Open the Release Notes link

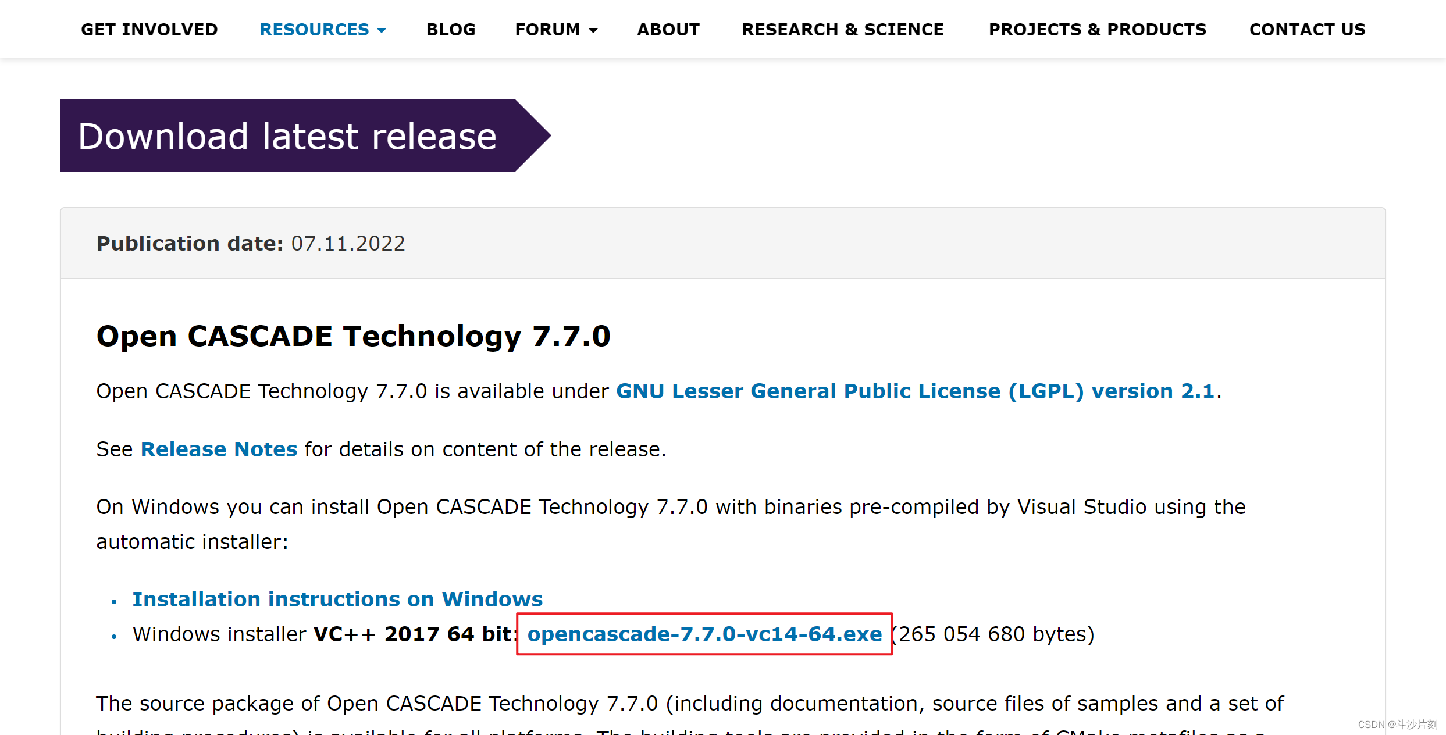click(219, 449)
